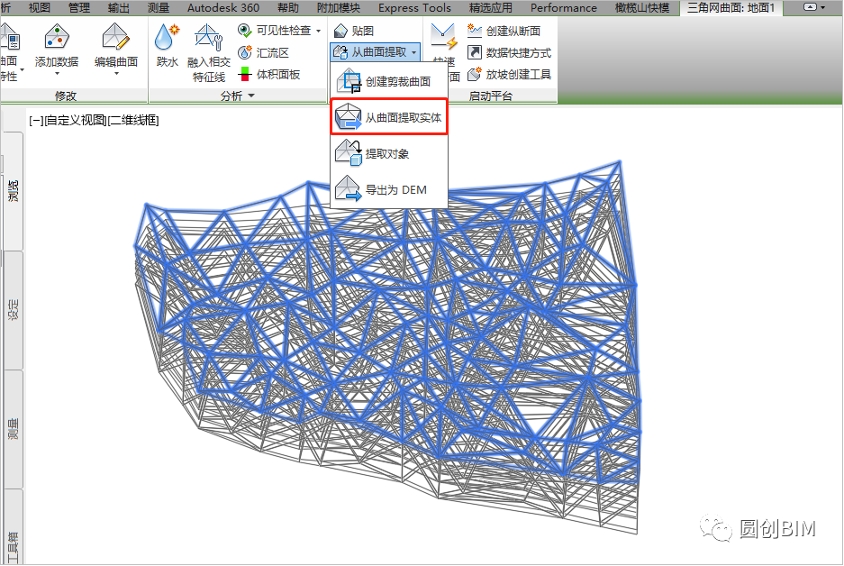Click the 融入相交特征线 tool
Viewport: 844px width, 566px height.
[209, 53]
